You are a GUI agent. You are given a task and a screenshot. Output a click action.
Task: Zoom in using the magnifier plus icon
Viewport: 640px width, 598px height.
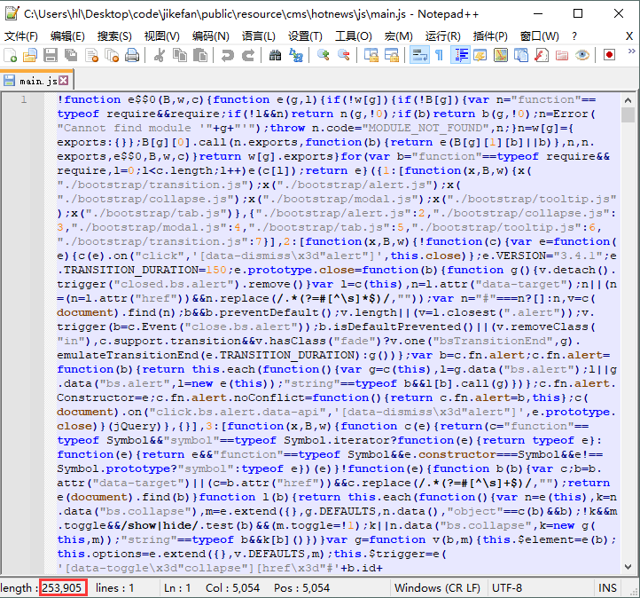[324, 55]
